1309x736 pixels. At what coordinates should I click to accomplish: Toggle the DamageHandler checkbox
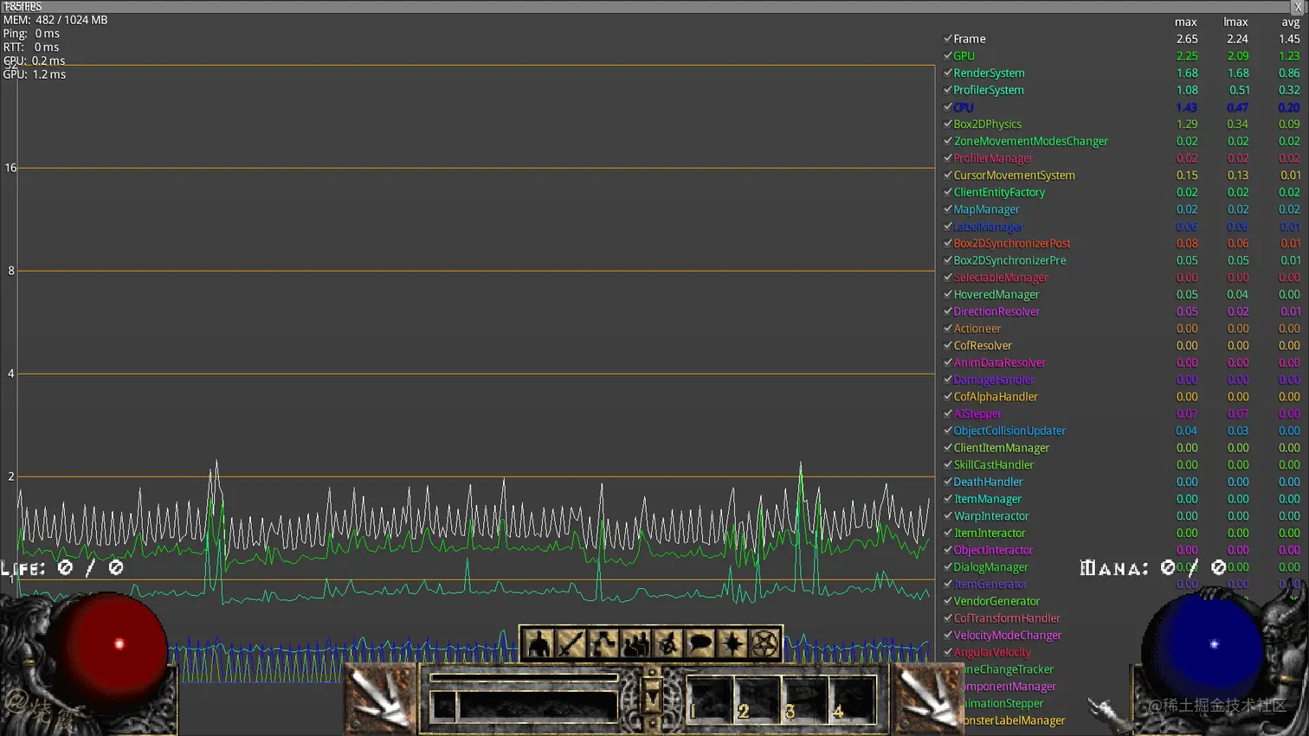[x=948, y=380]
